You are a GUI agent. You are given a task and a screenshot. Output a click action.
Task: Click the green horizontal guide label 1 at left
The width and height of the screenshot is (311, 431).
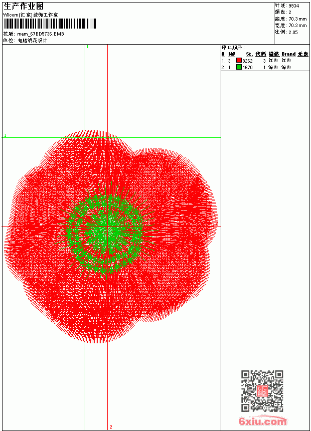click(5, 135)
